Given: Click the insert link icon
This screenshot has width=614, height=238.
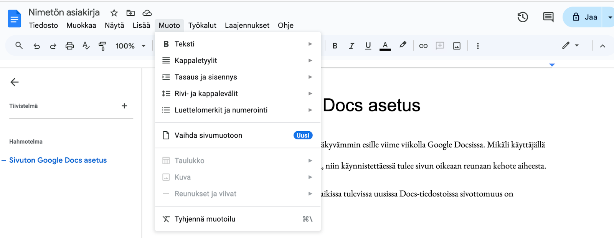Looking at the screenshot, I should 423,46.
